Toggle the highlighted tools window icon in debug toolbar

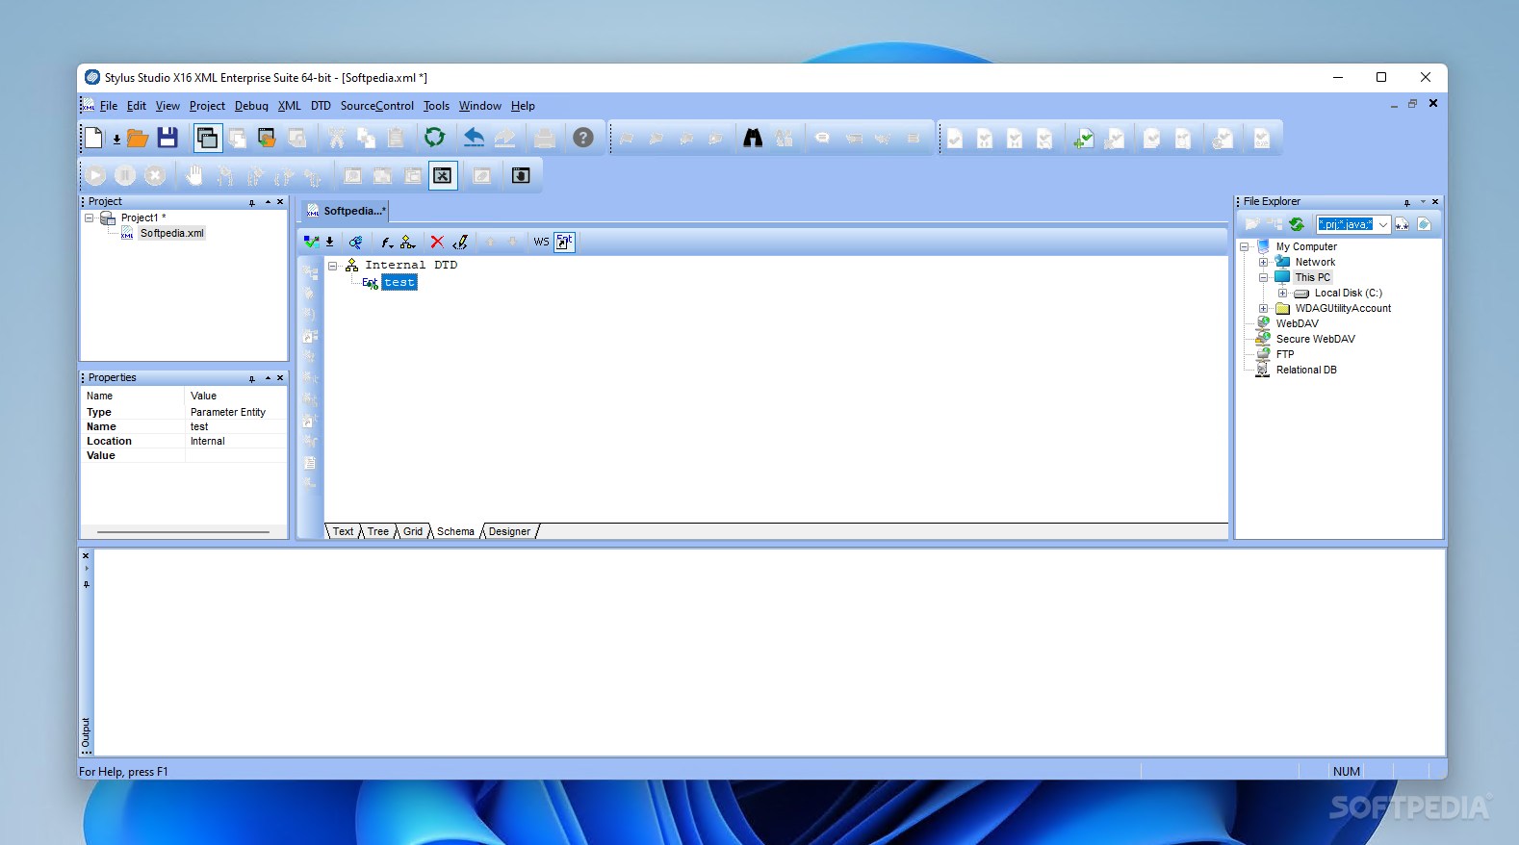443,175
